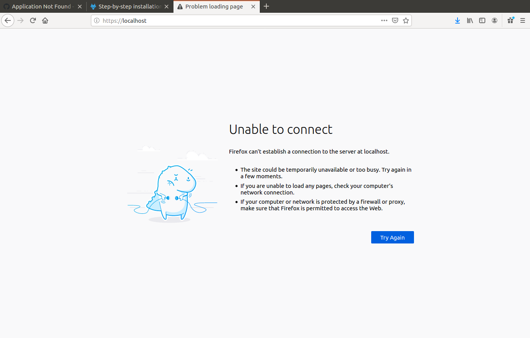
Task: Reload the current page
Action: tap(32, 20)
